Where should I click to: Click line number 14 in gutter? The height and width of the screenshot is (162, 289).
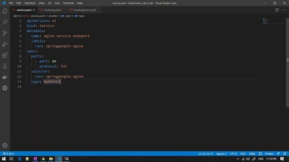coord(19,87)
